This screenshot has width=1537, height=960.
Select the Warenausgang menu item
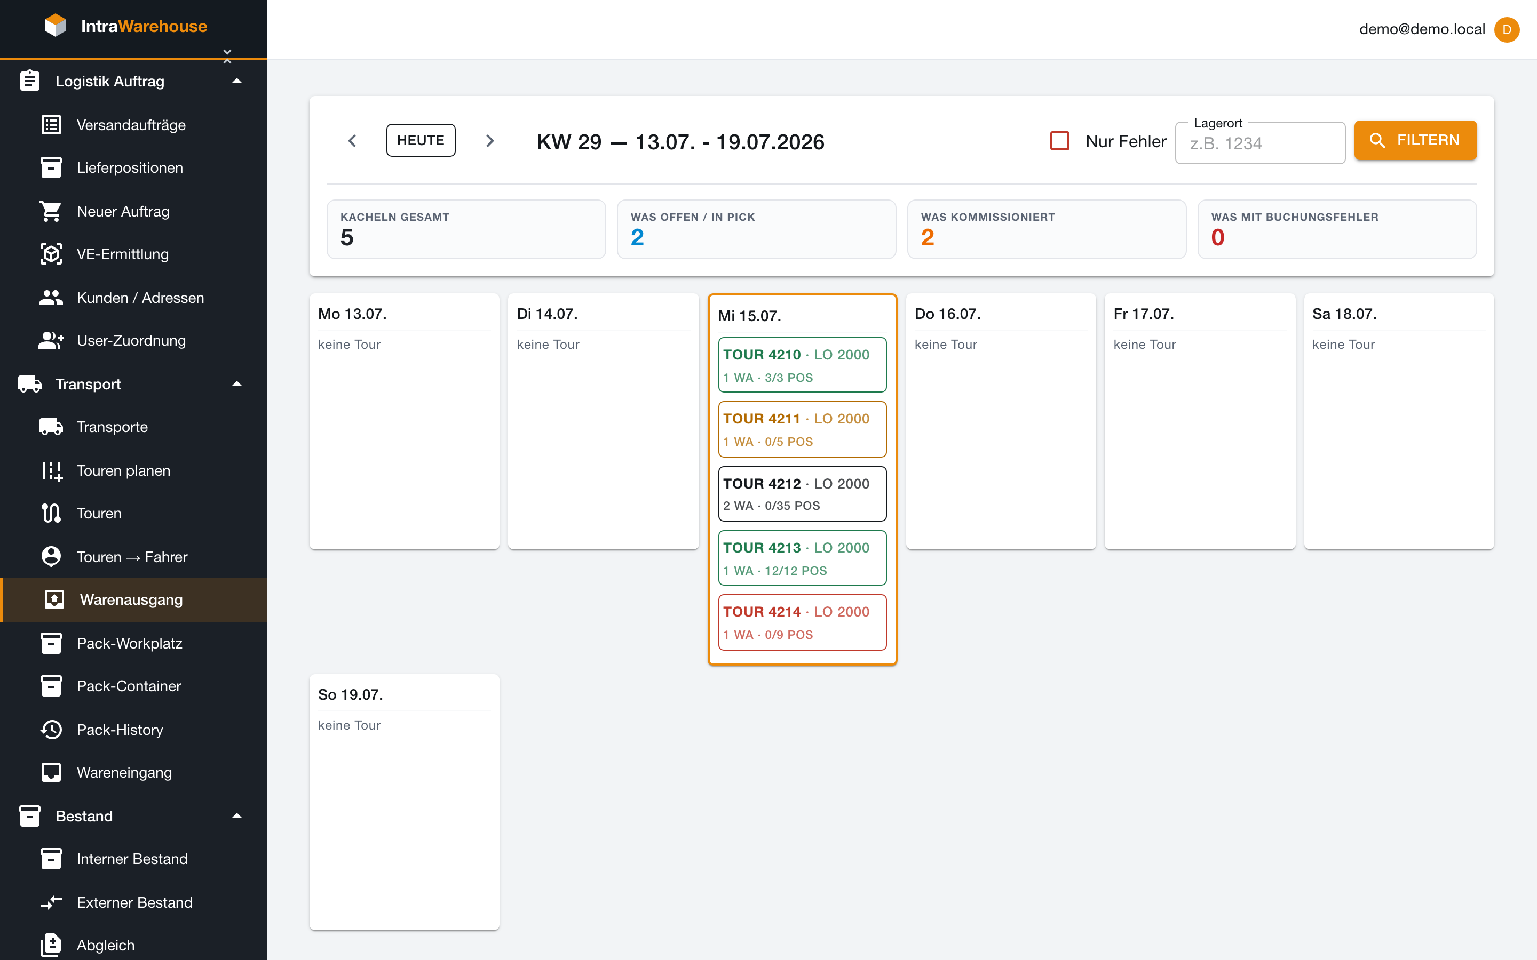point(133,599)
